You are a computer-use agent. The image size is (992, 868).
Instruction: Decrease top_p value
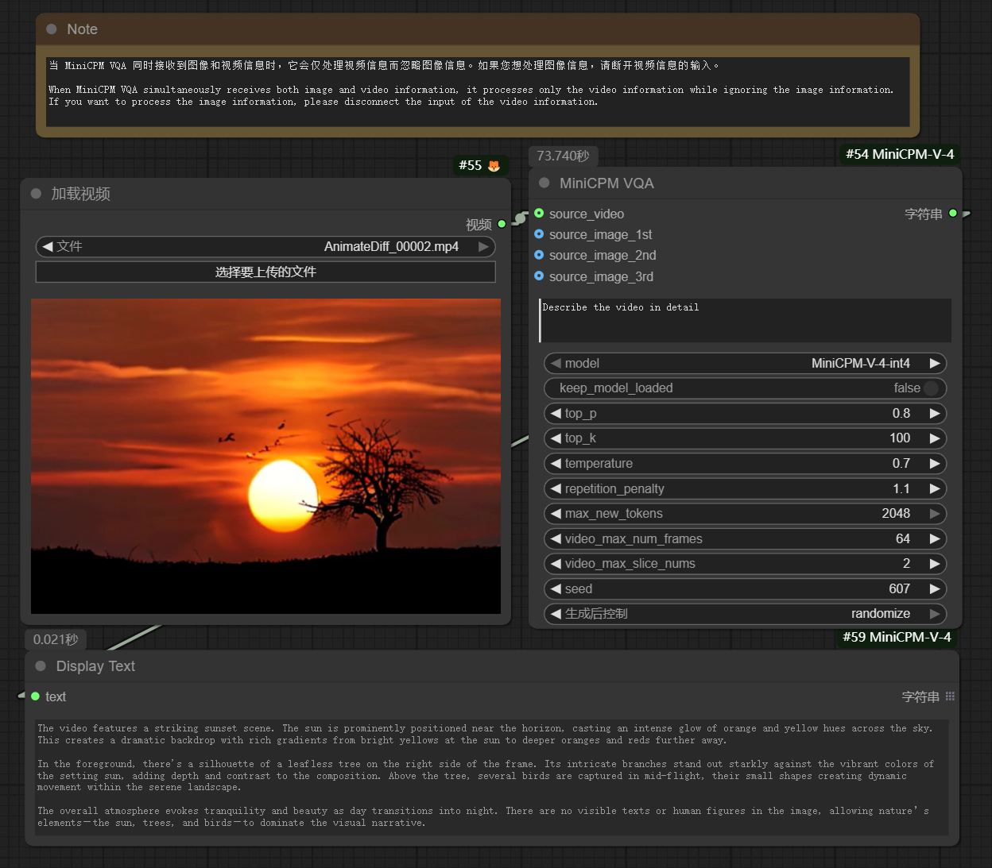point(556,414)
